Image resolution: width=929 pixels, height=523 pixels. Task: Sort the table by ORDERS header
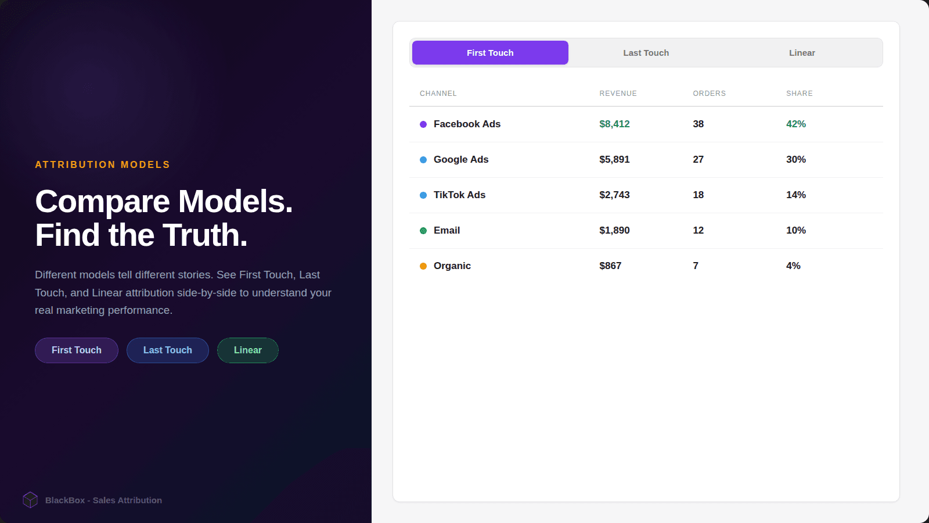tap(710, 93)
